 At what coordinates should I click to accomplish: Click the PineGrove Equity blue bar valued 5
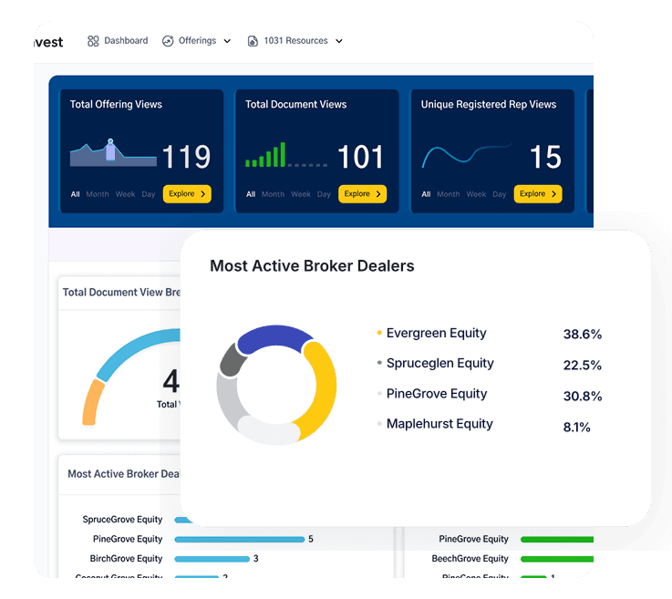240,539
